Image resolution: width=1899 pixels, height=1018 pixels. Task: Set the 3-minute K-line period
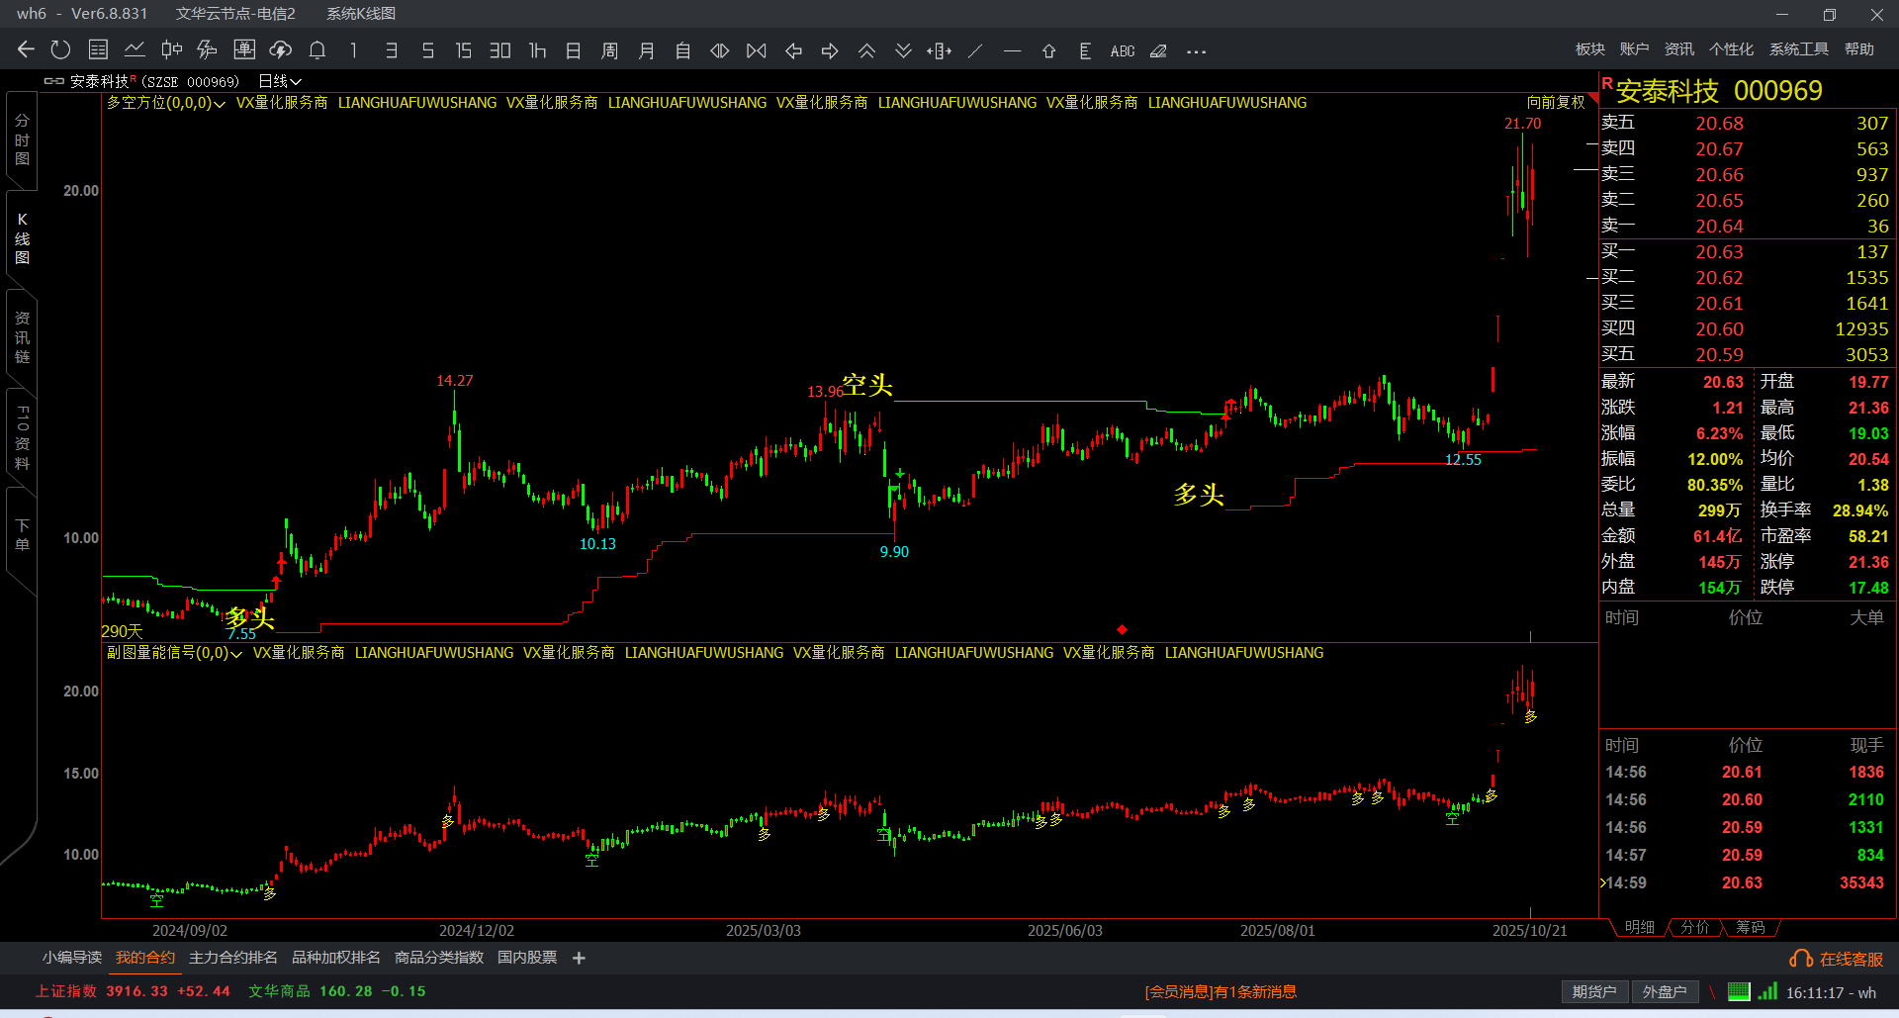[x=391, y=50]
